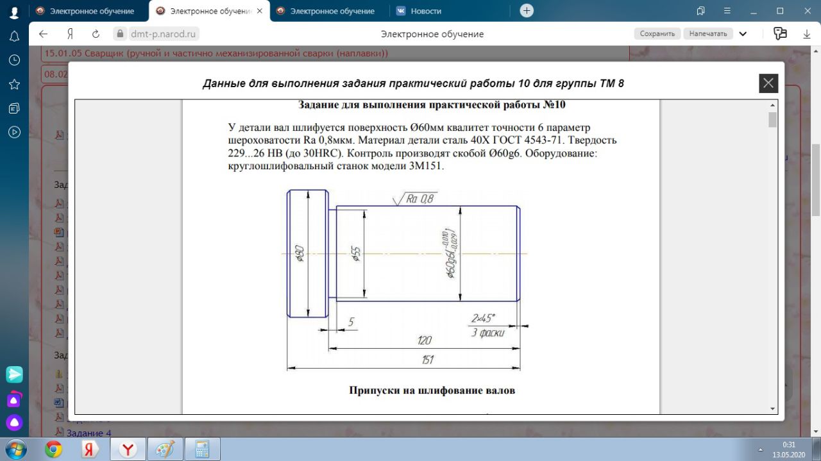Click the Сохранить button
Screen dimensions: 821x461
(x=657, y=34)
